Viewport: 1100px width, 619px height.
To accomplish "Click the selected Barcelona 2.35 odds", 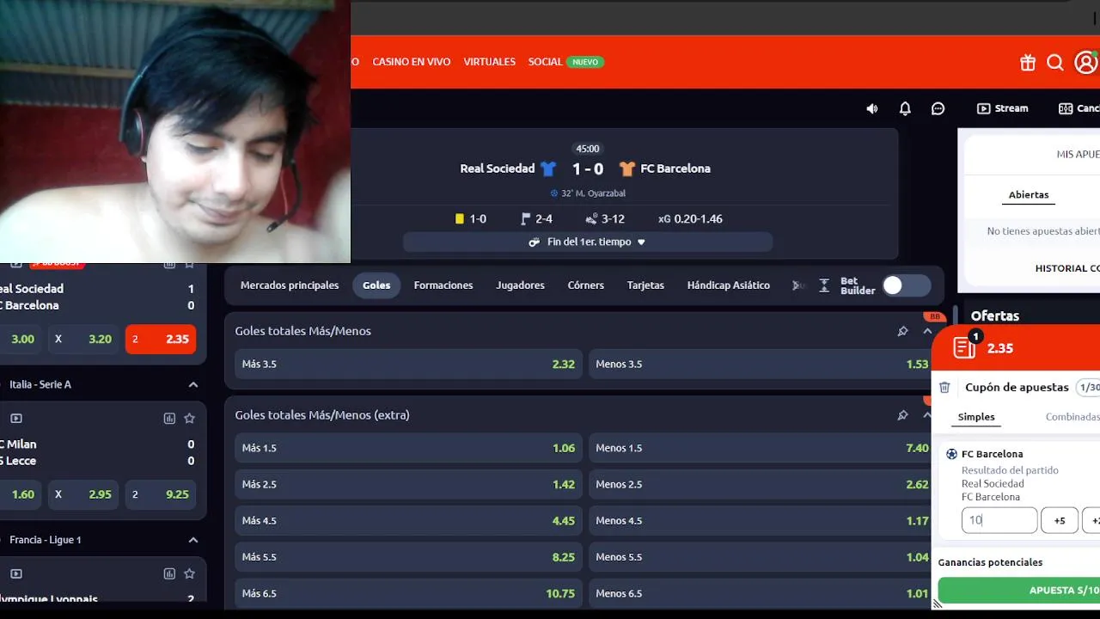I will 161,340.
